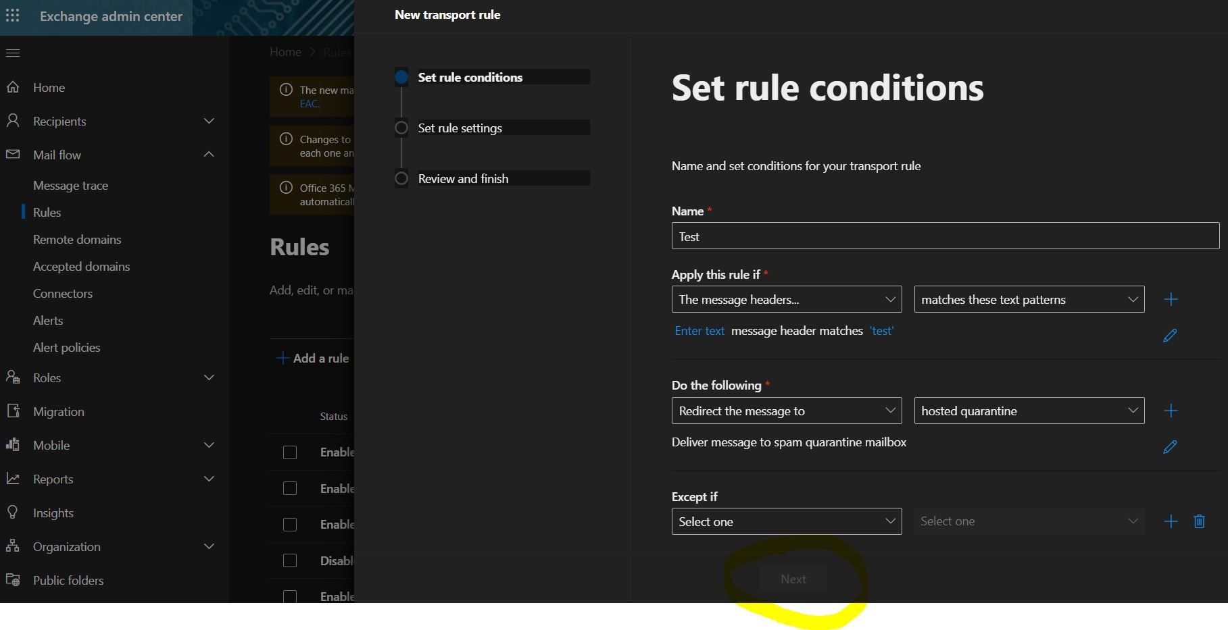The height and width of the screenshot is (630, 1228).
Task: Add another exception with plus icon
Action: point(1171,521)
